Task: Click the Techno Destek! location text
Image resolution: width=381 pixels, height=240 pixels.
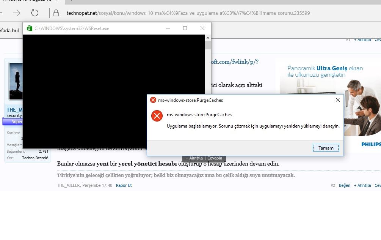Action: pos(35,158)
